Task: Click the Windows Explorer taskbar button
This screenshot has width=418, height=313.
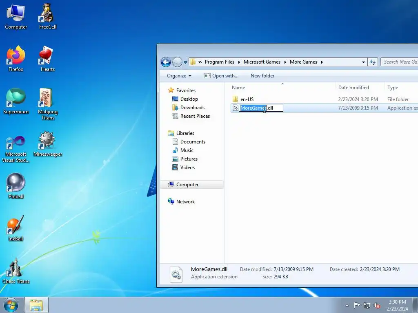Action: click(36, 305)
